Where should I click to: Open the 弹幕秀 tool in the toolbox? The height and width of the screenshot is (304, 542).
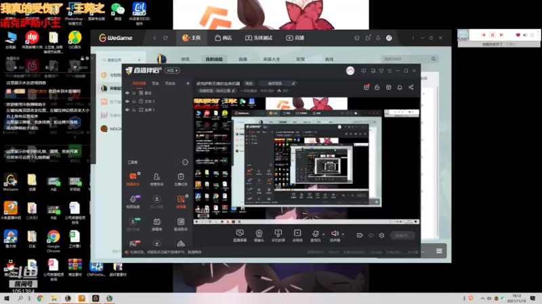pyautogui.click(x=157, y=224)
